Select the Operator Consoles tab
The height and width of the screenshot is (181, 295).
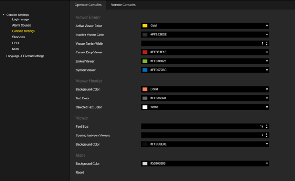[88, 5]
